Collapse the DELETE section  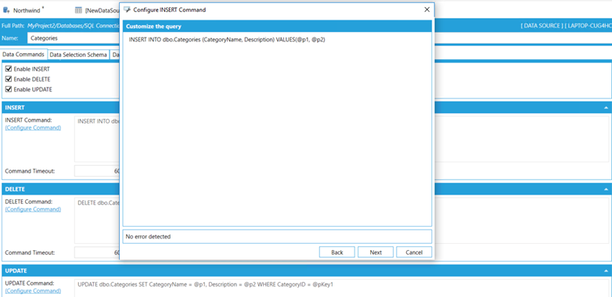[x=606, y=189]
